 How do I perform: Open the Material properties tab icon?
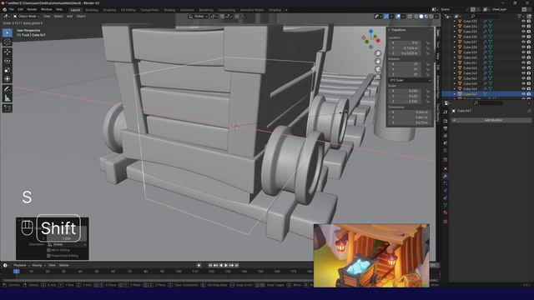(x=446, y=212)
